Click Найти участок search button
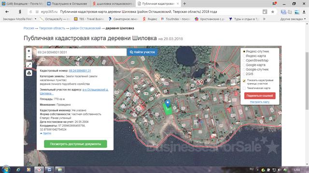 pos(142,52)
